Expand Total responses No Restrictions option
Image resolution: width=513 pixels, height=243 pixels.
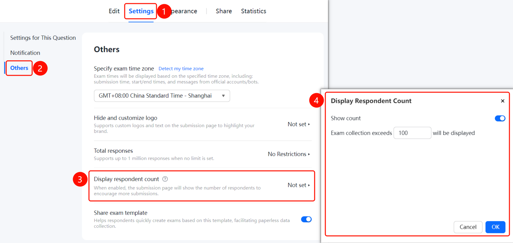click(x=289, y=154)
